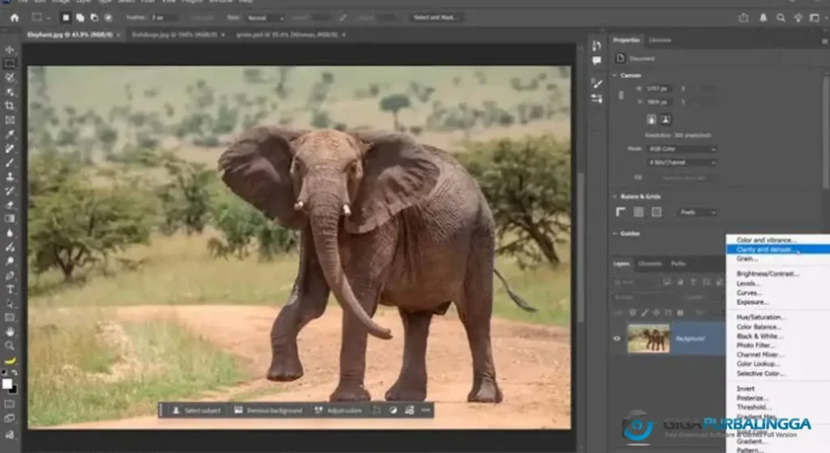830x453 pixels.
Task: Select the Hand tool
Action: point(10,331)
